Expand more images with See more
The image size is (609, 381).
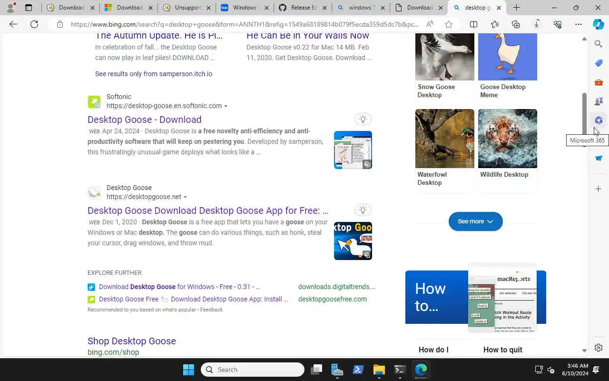(475, 221)
